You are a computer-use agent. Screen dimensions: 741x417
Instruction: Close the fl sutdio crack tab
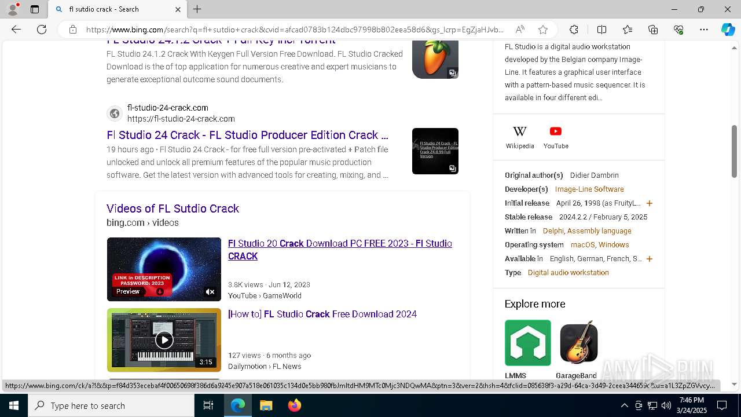click(178, 9)
